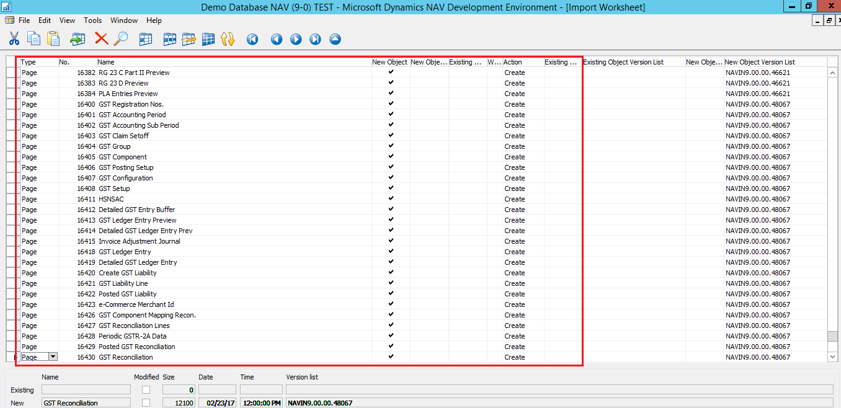841x408 pixels.
Task: Click the application system menu icon beside File
Action: click(x=10, y=20)
